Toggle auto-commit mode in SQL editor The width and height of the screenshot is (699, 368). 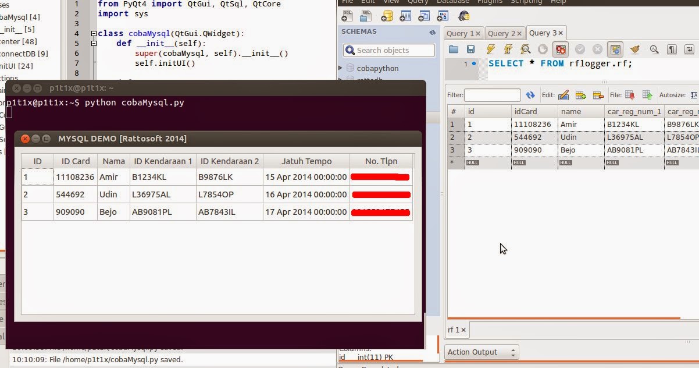(615, 49)
